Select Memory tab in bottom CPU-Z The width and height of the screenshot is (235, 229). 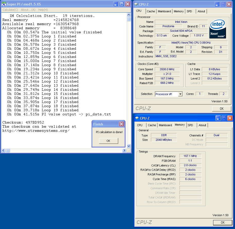click(180, 125)
